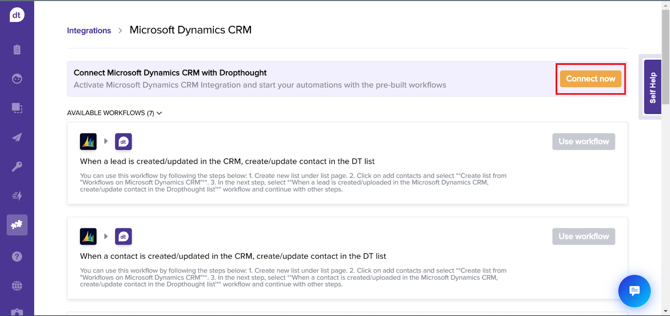Click the scroll down arrow of page scrollbar
This screenshot has width=670, height=316.
[665, 311]
